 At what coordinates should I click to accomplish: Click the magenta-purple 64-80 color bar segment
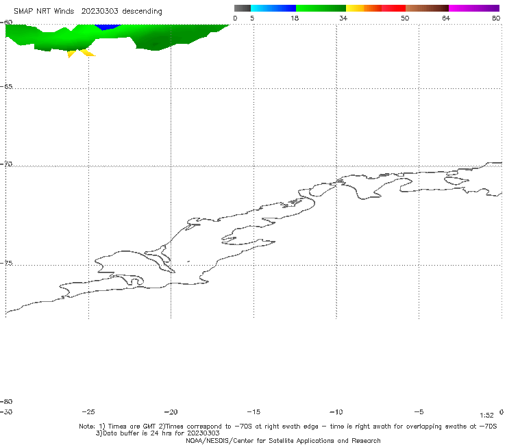(474, 8)
